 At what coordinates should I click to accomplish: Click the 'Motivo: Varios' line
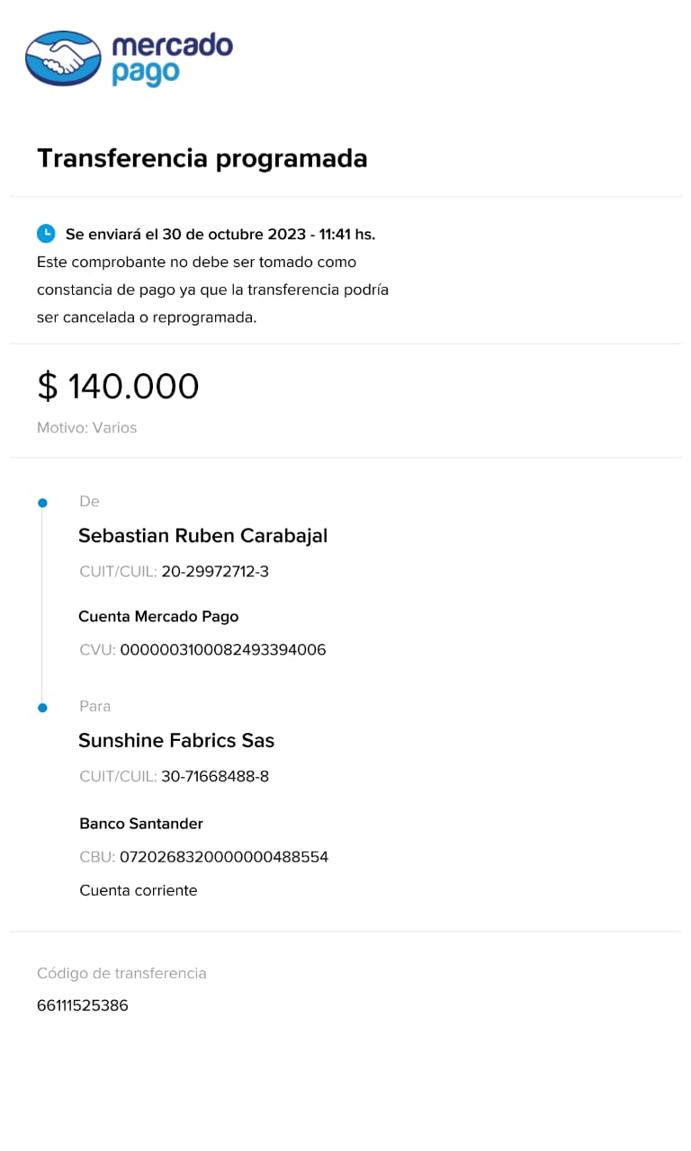tap(86, 428)
